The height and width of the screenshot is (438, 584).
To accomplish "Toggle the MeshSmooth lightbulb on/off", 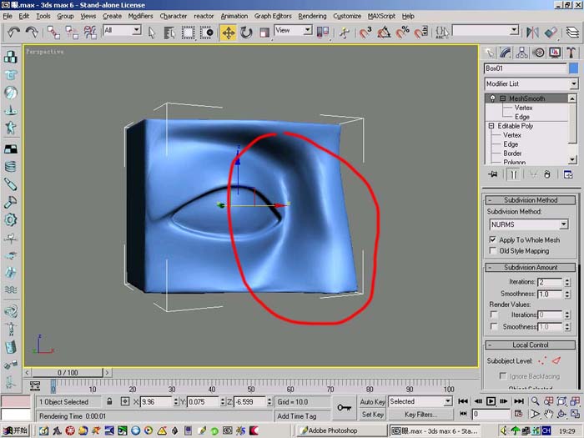I will (x=493, y=98).
